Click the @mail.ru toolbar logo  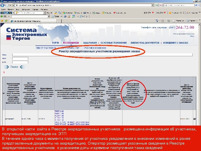pyautogui.click(x=6, y=13)
